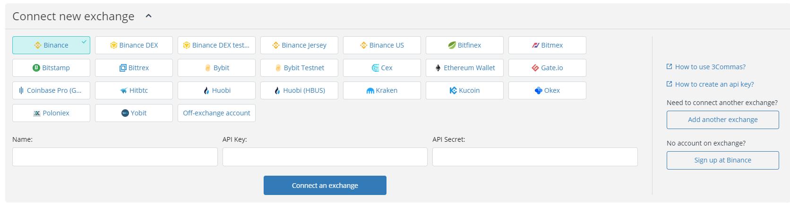
Task: Select Gate.io exchange tile
Action: pos(547,68)
